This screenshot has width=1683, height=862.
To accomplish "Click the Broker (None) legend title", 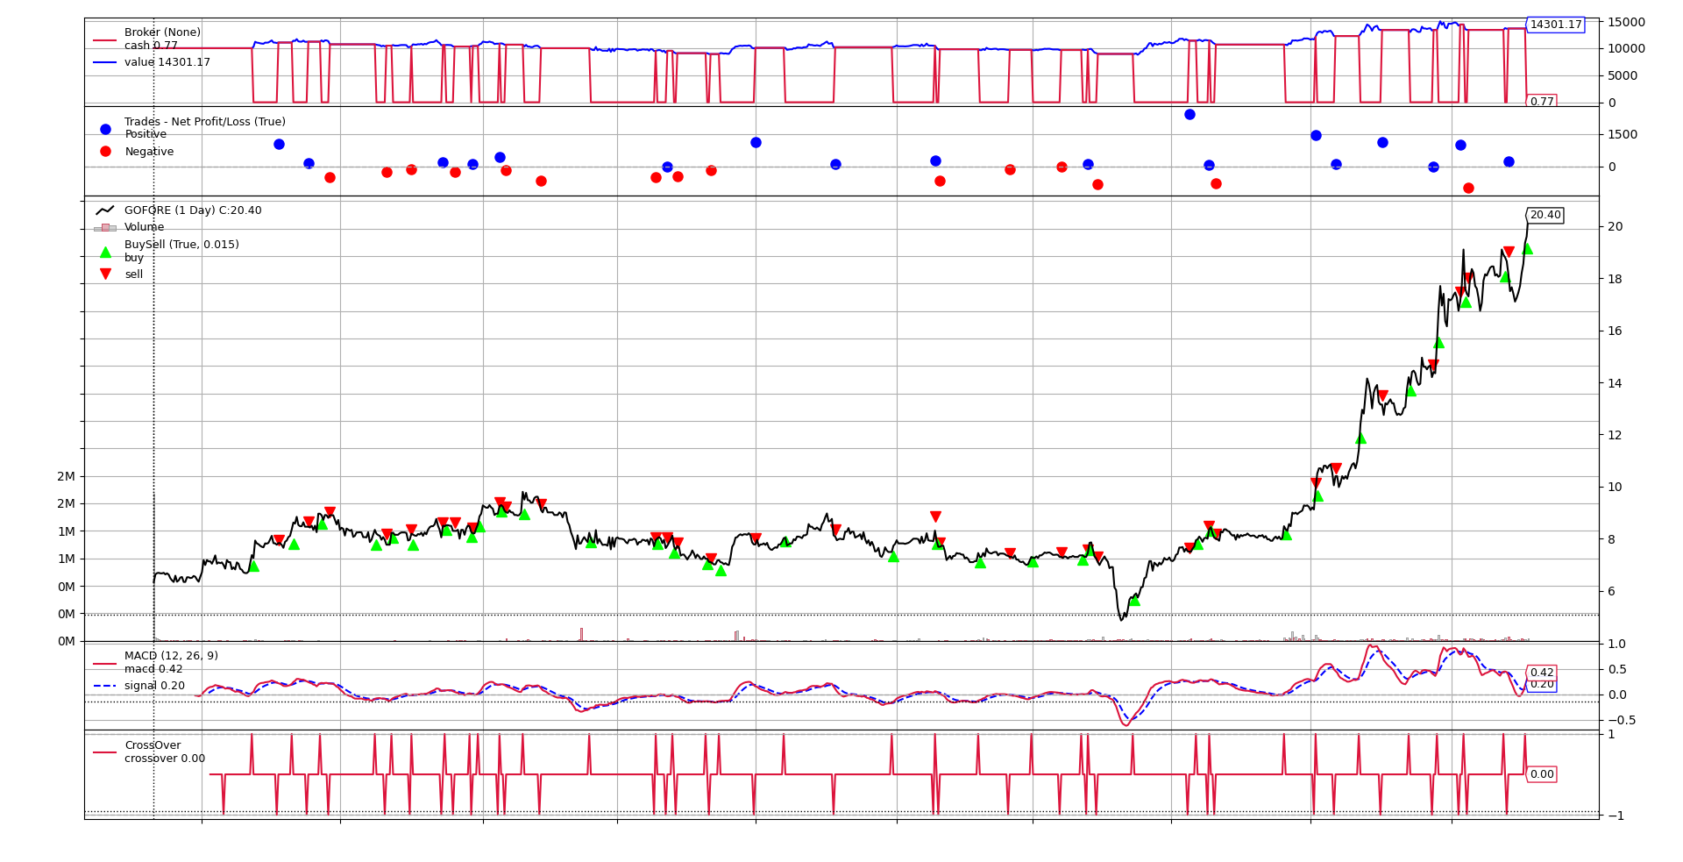I will coord(162,32).
